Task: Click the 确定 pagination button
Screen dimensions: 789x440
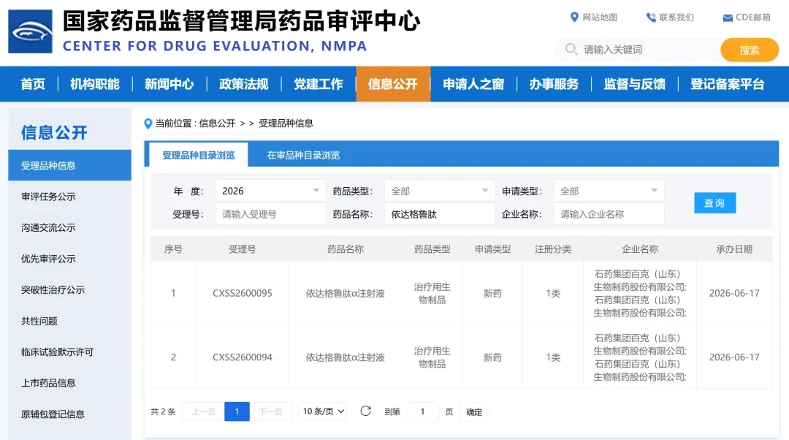Action: pyautogui.click(x=474, y=411)
